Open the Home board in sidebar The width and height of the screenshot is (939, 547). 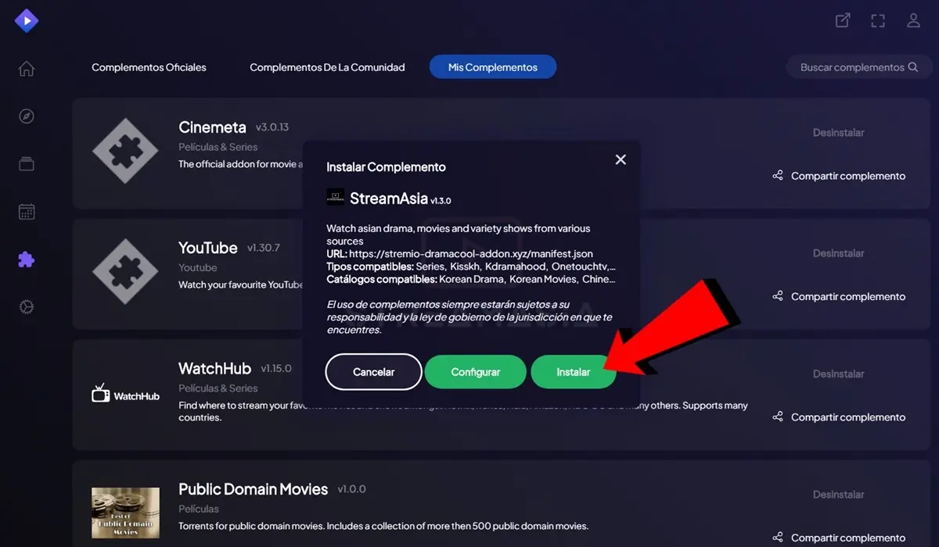pos(27,69)
